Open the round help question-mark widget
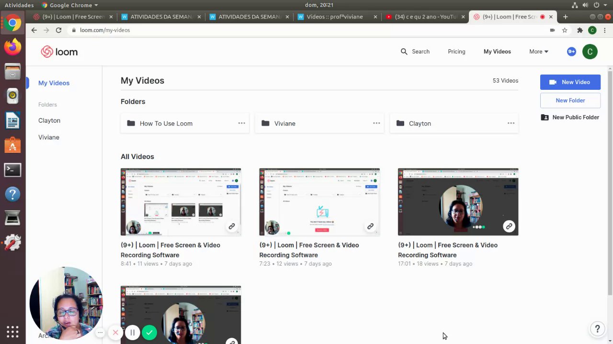This screenshot has height=344, width=613. (x=597, y=329)
